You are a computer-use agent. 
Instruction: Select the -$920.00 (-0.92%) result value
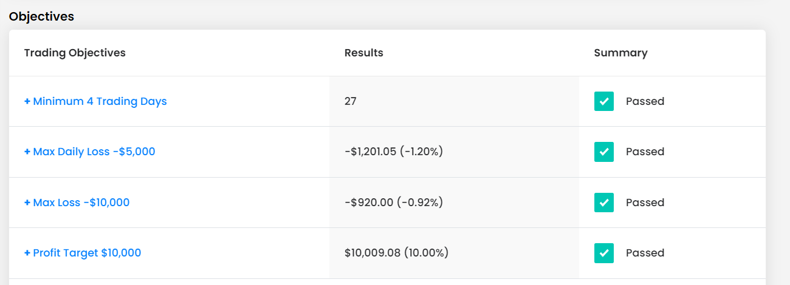[394, 203]
